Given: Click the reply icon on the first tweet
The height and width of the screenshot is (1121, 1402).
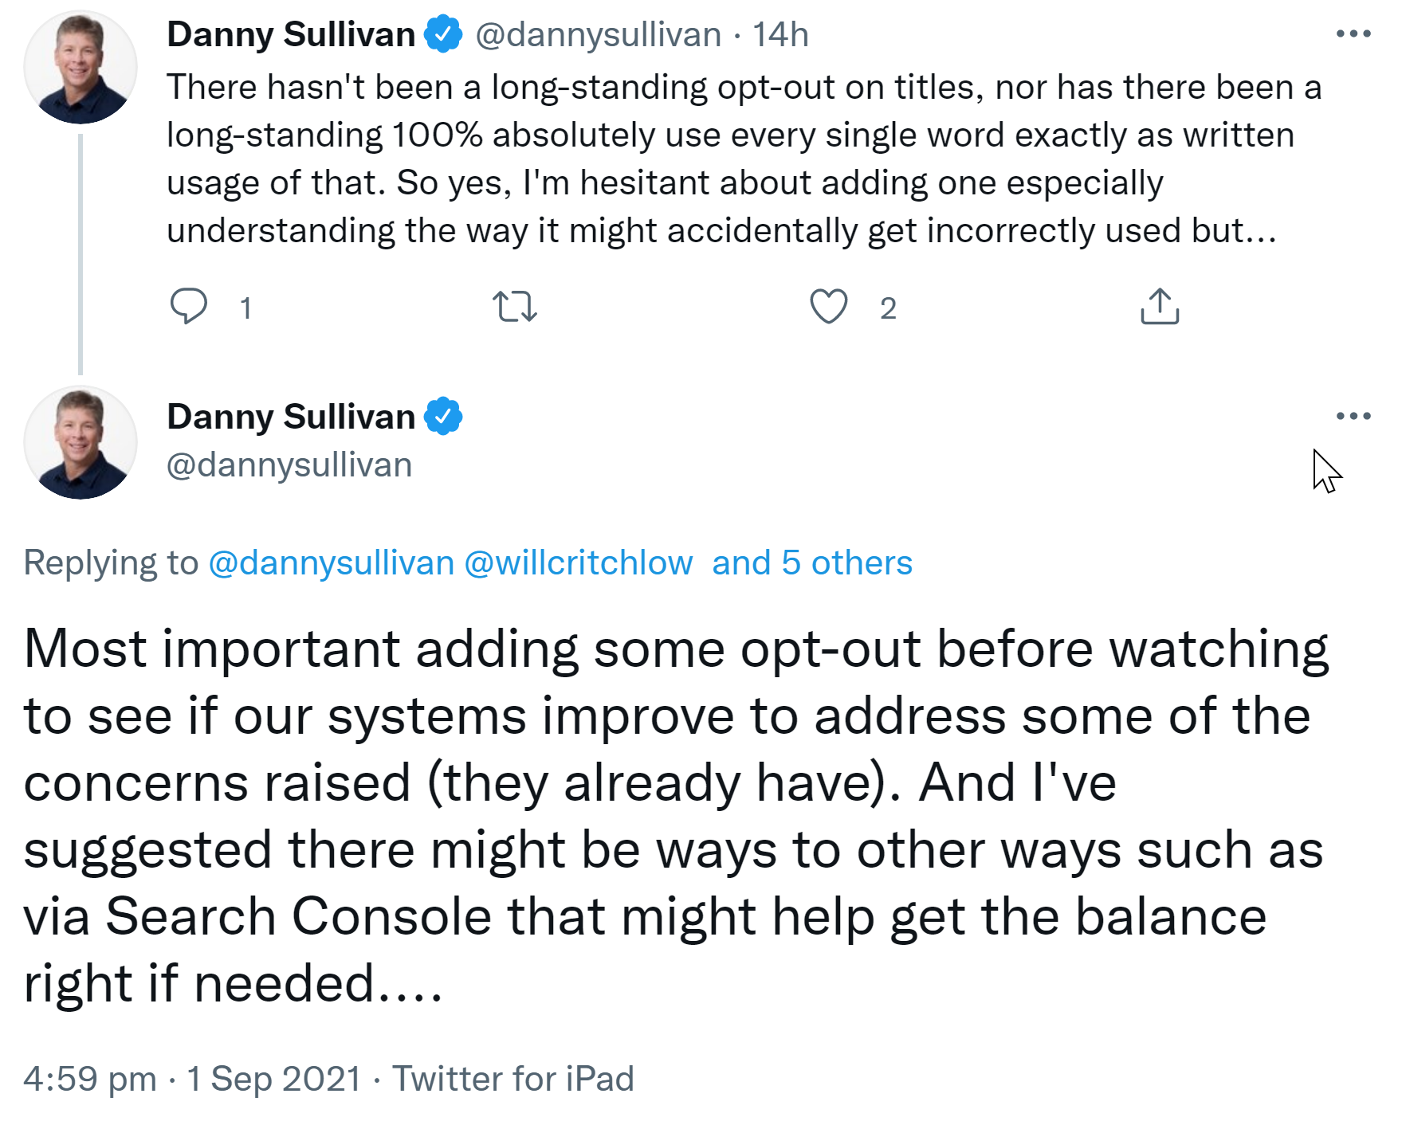Looking at the screenshot, I should point(189,307).
